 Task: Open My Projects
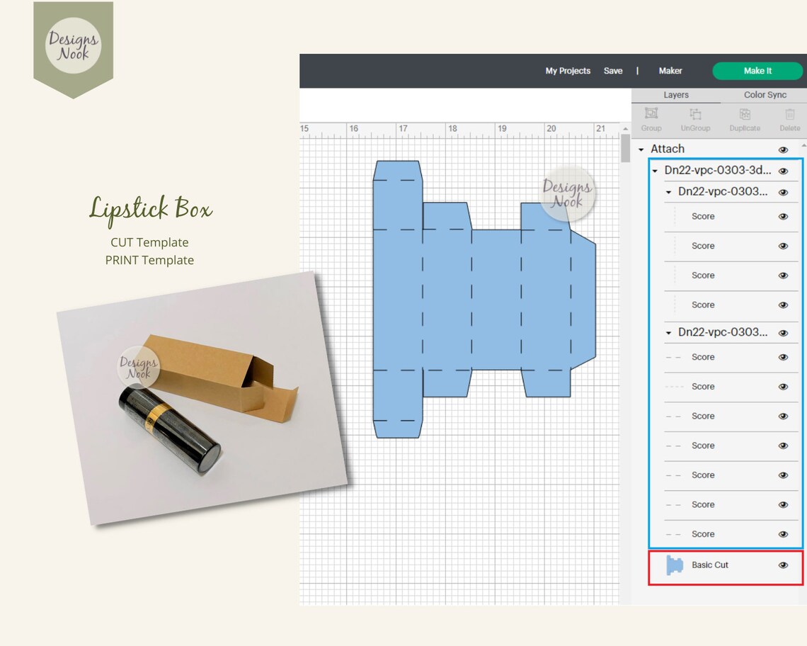[x=567, y=71]
